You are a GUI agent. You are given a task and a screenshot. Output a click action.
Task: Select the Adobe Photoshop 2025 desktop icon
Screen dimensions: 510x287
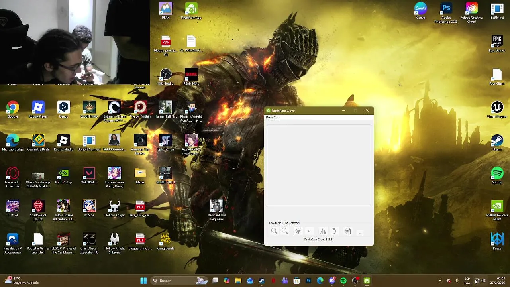tap(446, 13)
